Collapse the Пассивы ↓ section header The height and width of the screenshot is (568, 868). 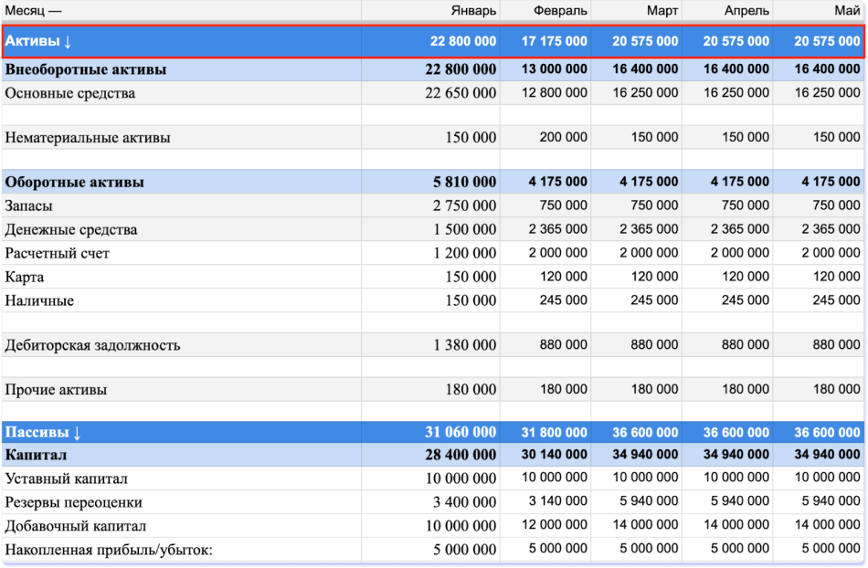(43, 432)
